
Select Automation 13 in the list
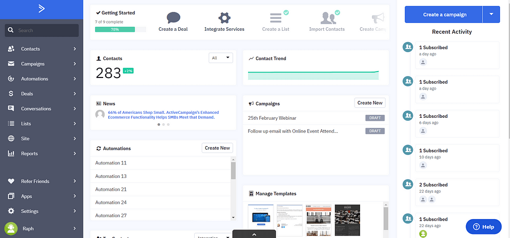[160, 176]
